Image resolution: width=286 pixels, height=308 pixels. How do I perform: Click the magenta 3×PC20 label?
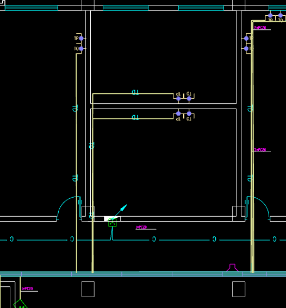click(x=260, y=150)
